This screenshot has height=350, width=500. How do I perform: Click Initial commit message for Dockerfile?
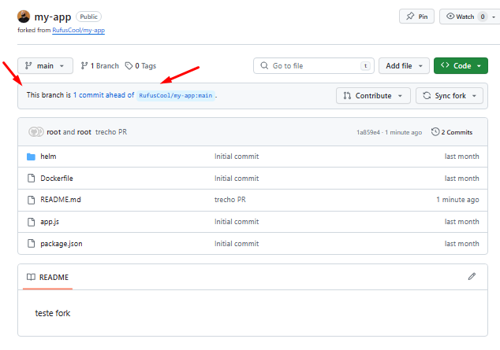pyautogui.click(x=237, y=179)
